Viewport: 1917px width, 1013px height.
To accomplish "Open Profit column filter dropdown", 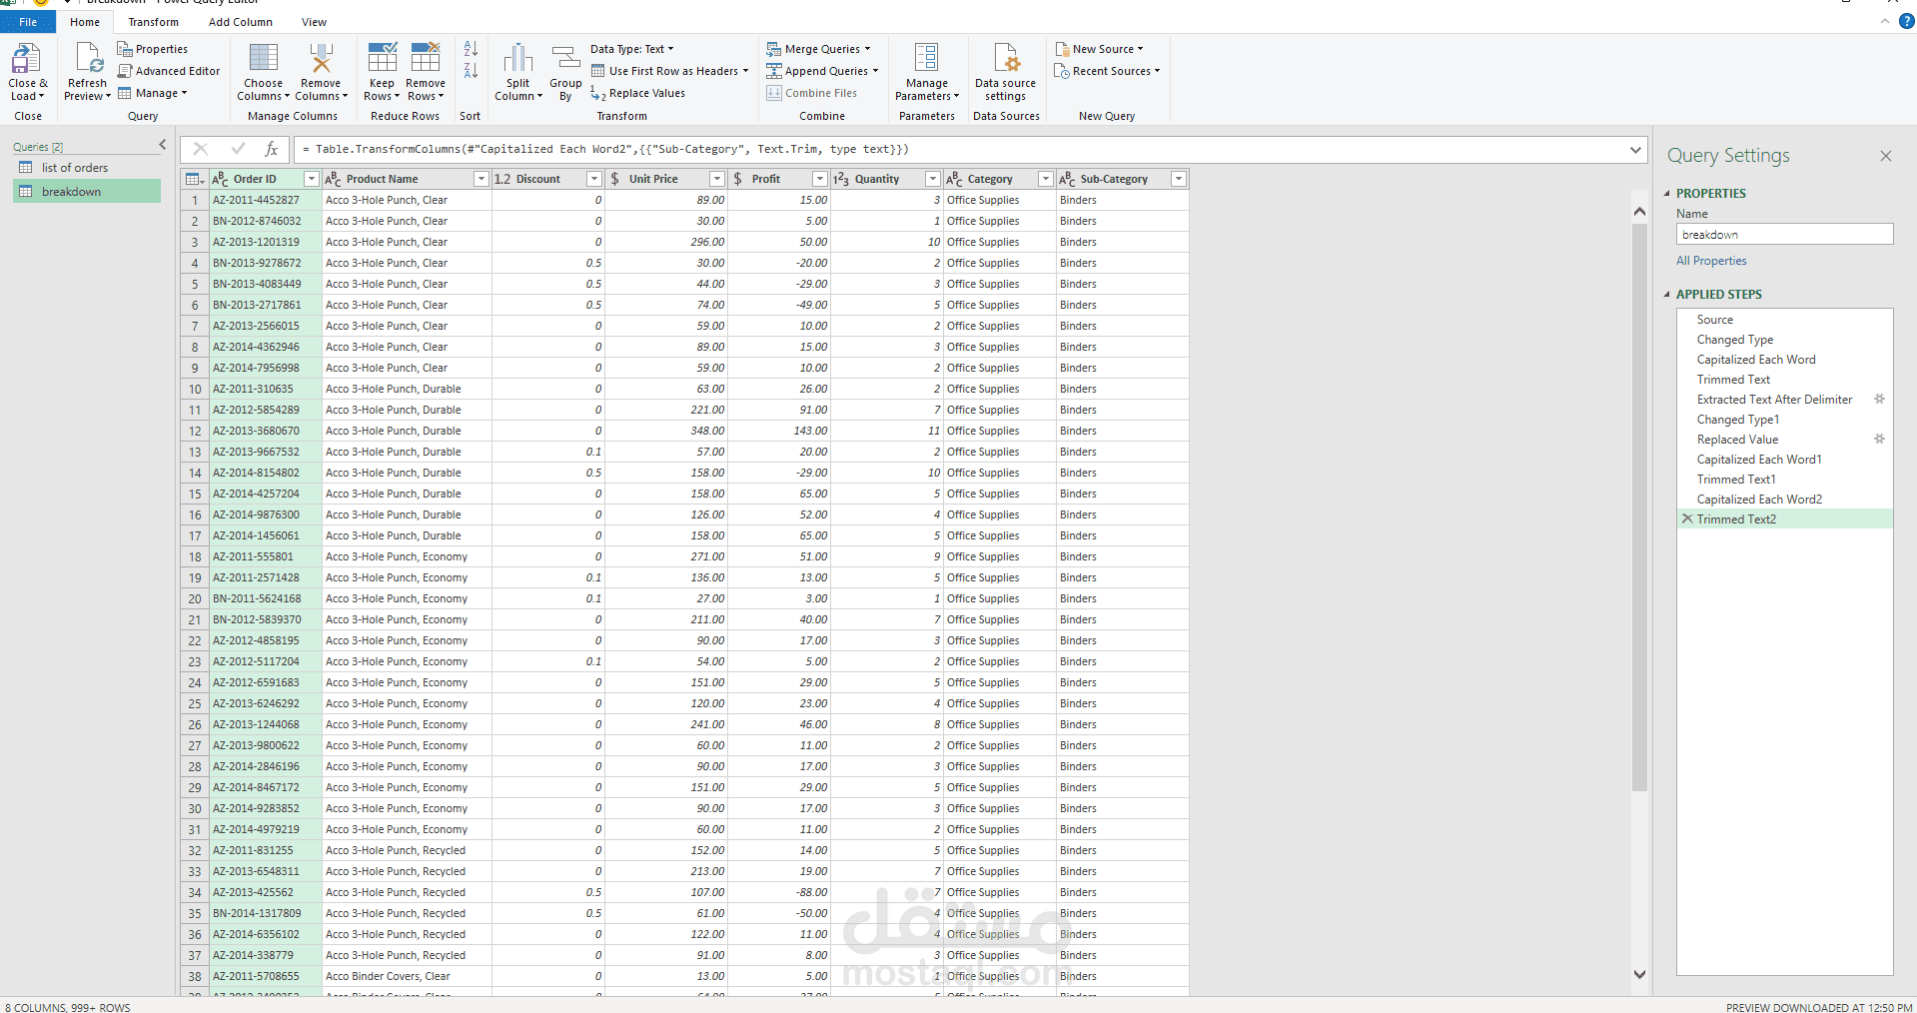I will tap(819, 179).
